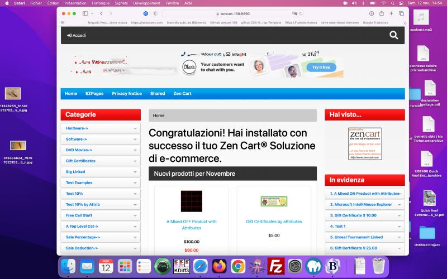The height and width of the screenshot is (279, 447).
Task: Open the Sale Deduction-> category
Action: (x=101, y=248)
